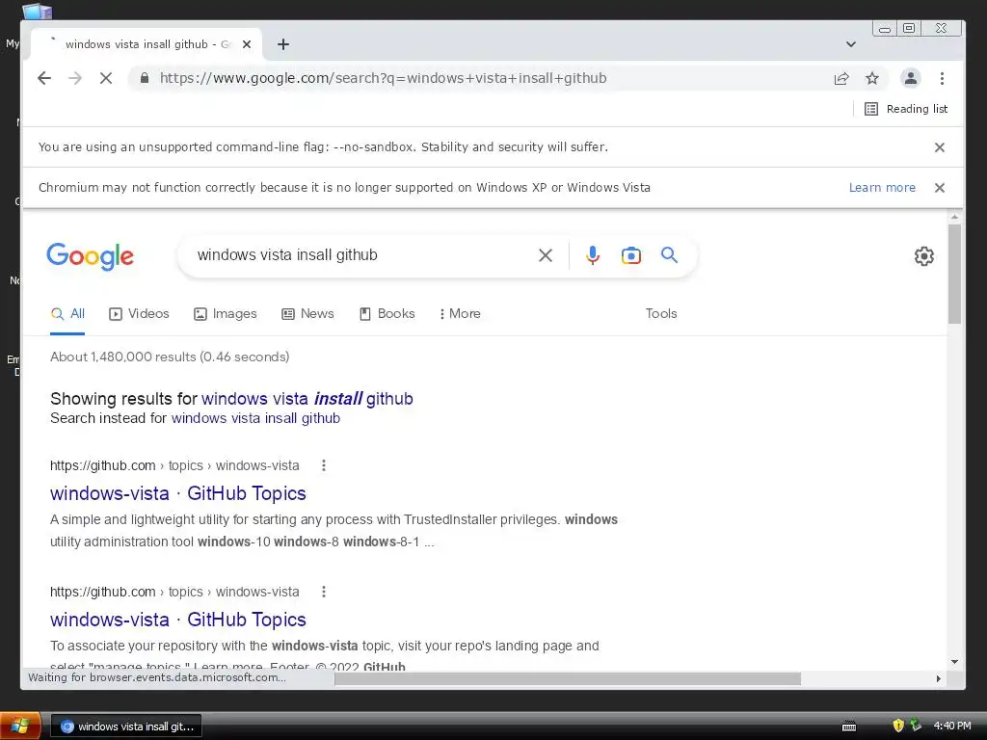Open first windows-vista GitHub Topics result
The image size is (987, 740).
pos(178,493)
